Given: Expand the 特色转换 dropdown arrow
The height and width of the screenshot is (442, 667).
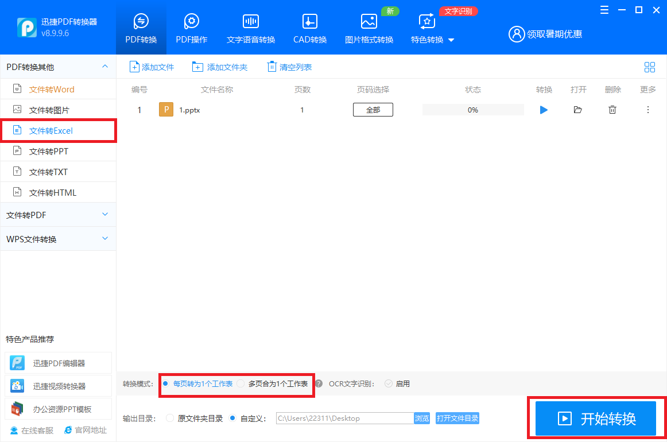Looking at the screenshot, I should tap(451, 40).
